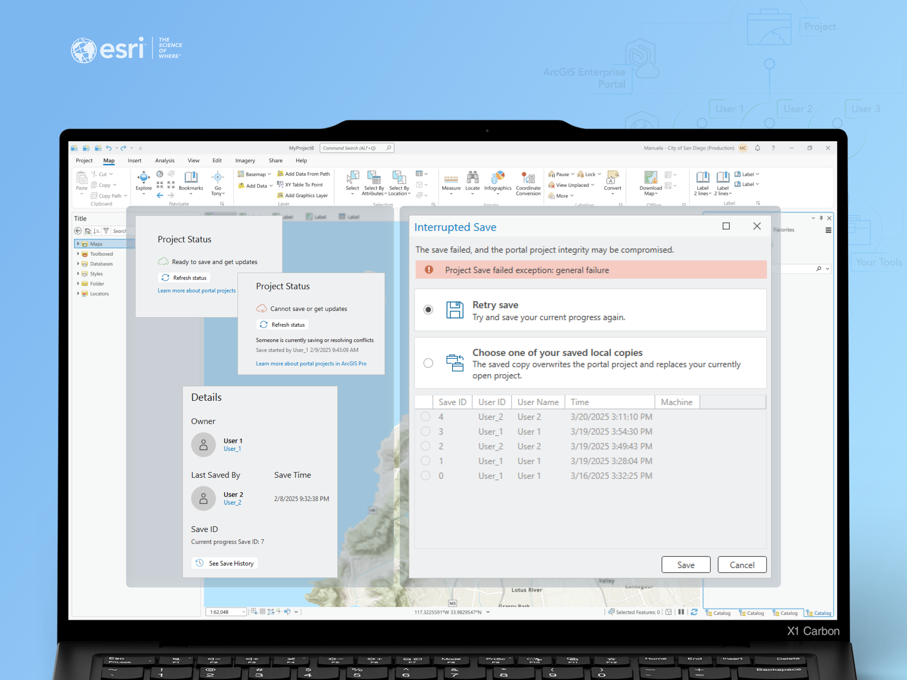This screenshot has width=907, height=680.
Task: Click the pause drawing icon in status bar
Action: [x=681, y=612]
